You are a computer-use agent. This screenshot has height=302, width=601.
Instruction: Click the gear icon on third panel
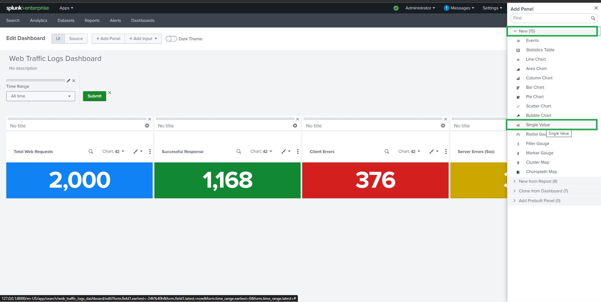click(x=443, y=126)
